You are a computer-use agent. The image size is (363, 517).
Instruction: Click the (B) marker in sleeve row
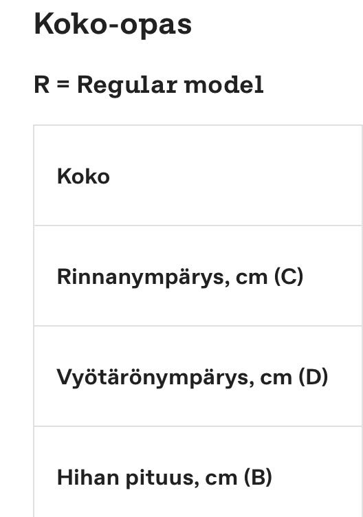click(258, 477)
